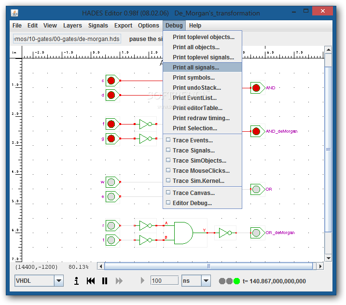Viewport: 346px width, 305px height.
Task: Enable the Trace SimObjects checkbox
Action: click(168, 160)
